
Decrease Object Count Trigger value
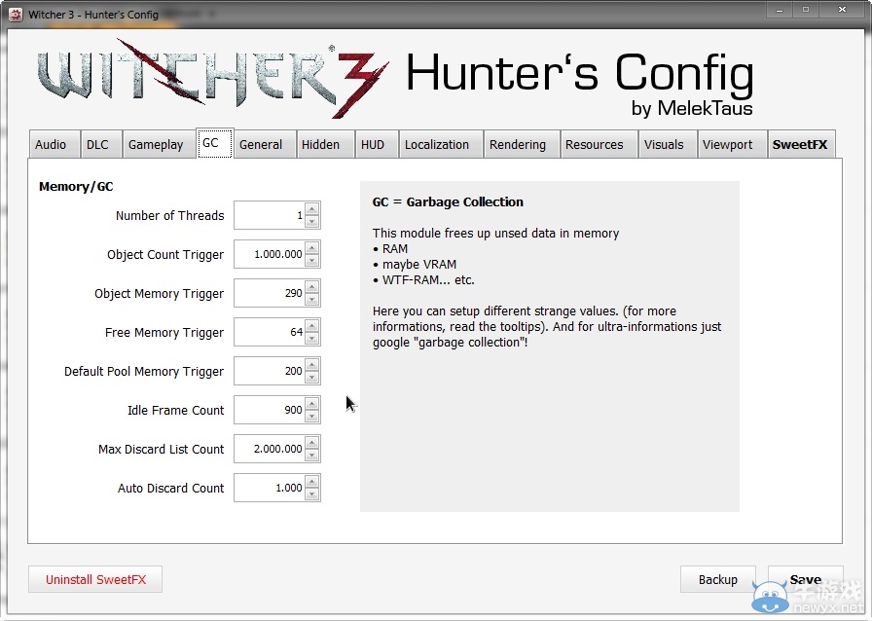coord(312,261)
